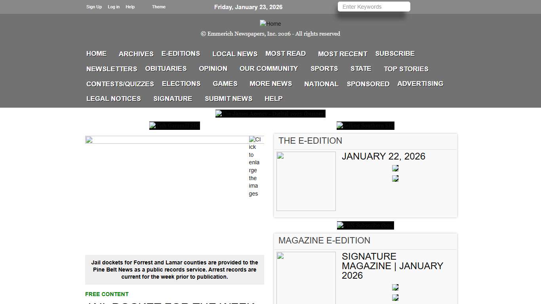Image resolution: width=541 pixels, height=304 pixels.
Task: Click the first action icon under Signature Magazine
Action: tap(395, 287)
